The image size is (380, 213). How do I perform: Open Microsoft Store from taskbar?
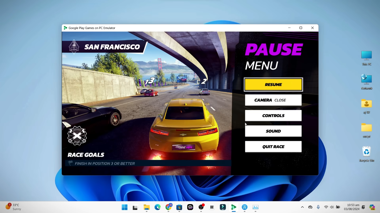(x=179, y=207)
